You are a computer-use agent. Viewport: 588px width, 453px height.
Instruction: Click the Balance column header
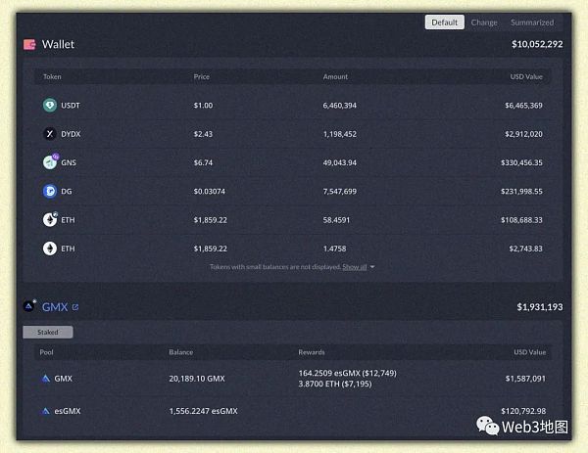(180, 352)
